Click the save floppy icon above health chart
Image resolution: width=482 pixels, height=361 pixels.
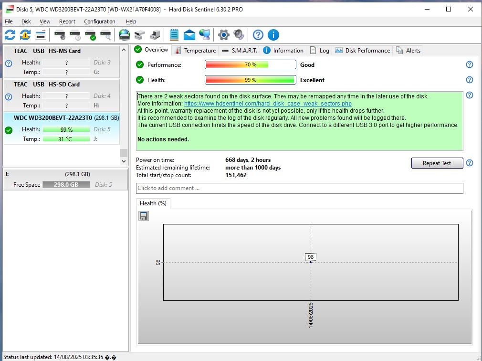tap(144, 216)
